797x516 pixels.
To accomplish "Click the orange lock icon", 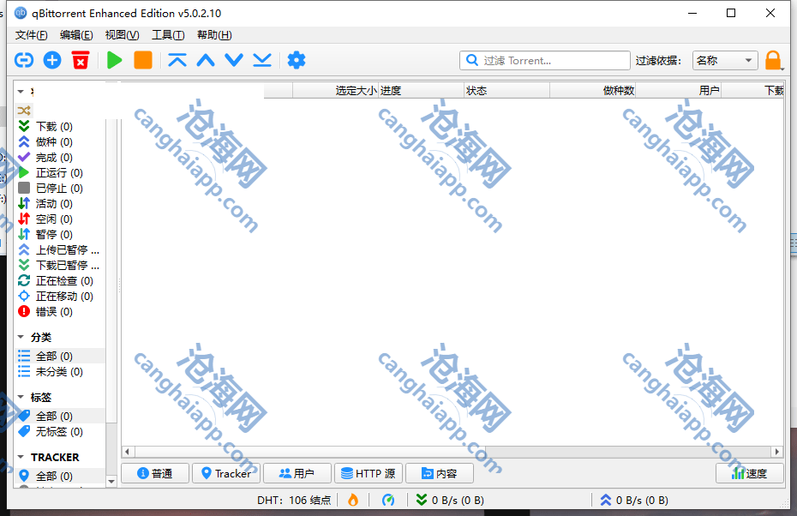I will point(773,60).
